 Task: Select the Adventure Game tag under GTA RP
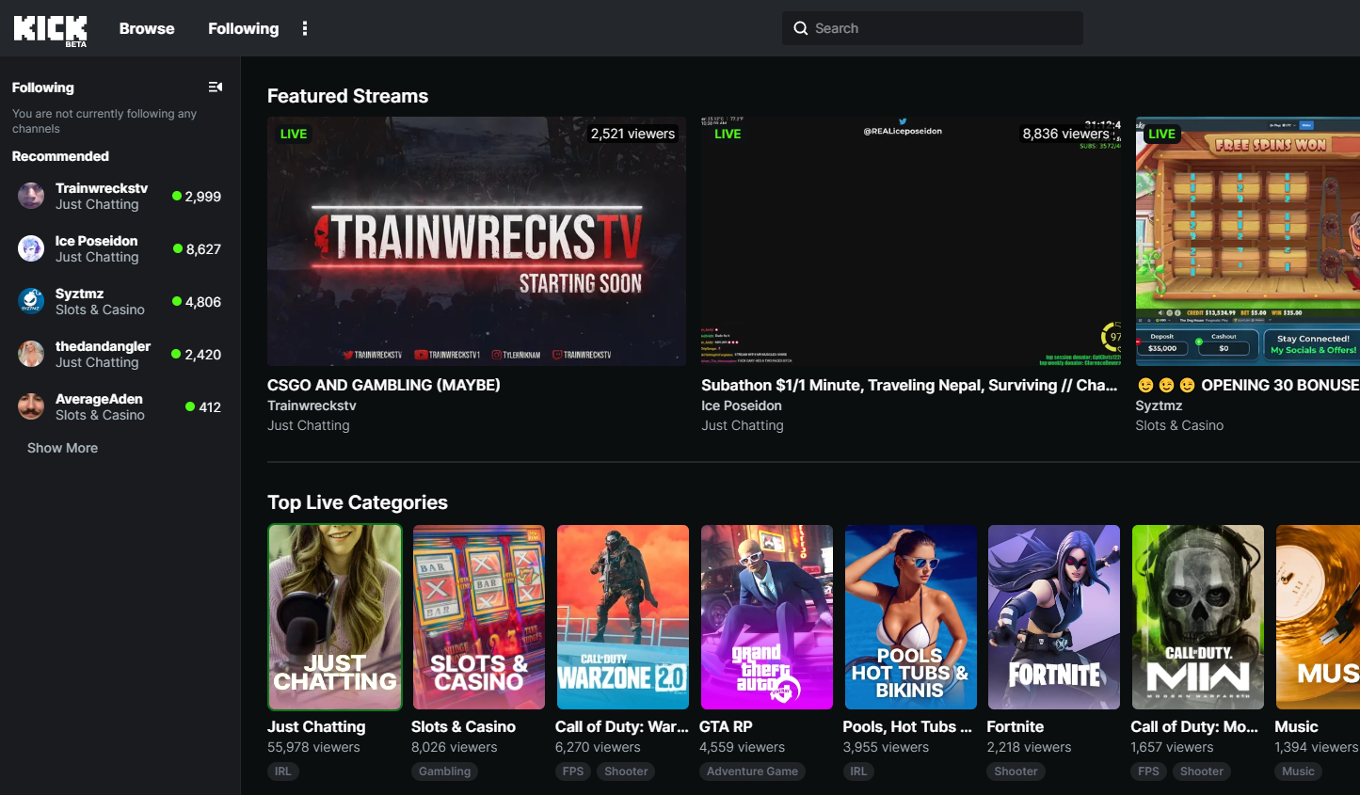pyautogui.click(x=752, y=771)
